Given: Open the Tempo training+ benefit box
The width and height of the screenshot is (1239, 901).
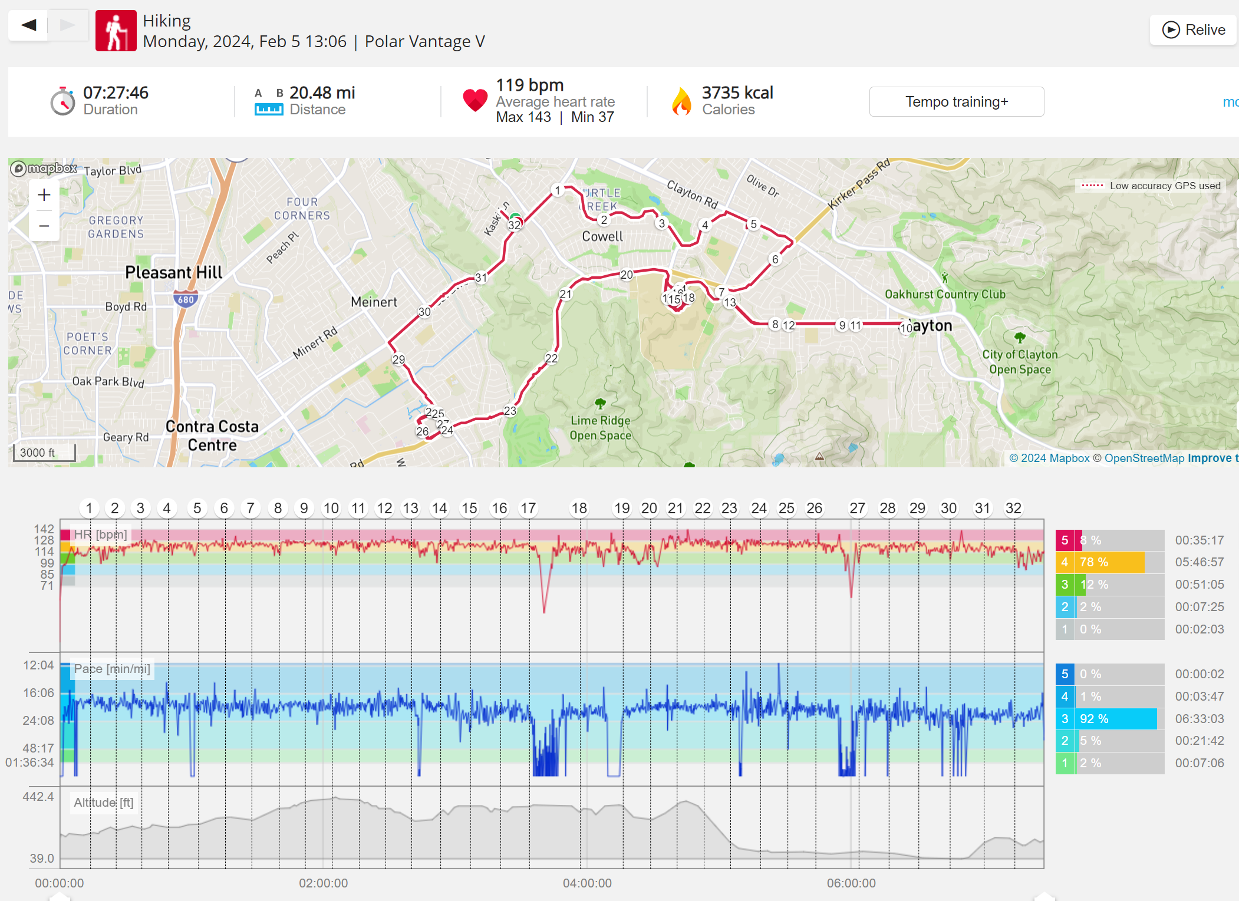Looking at the screenshot, I should click(x=956, y=102).
